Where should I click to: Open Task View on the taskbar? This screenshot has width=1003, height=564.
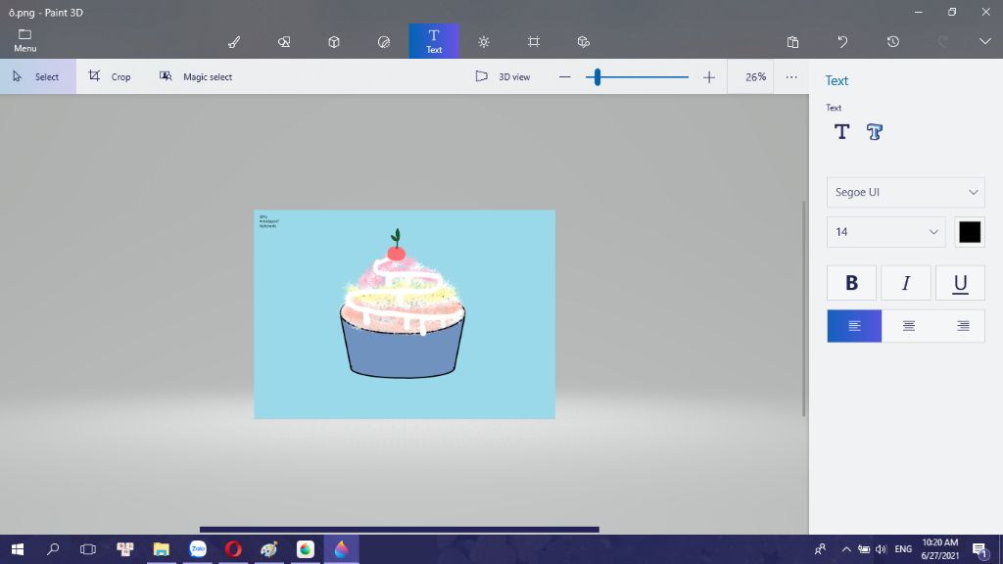click(88, 549)
